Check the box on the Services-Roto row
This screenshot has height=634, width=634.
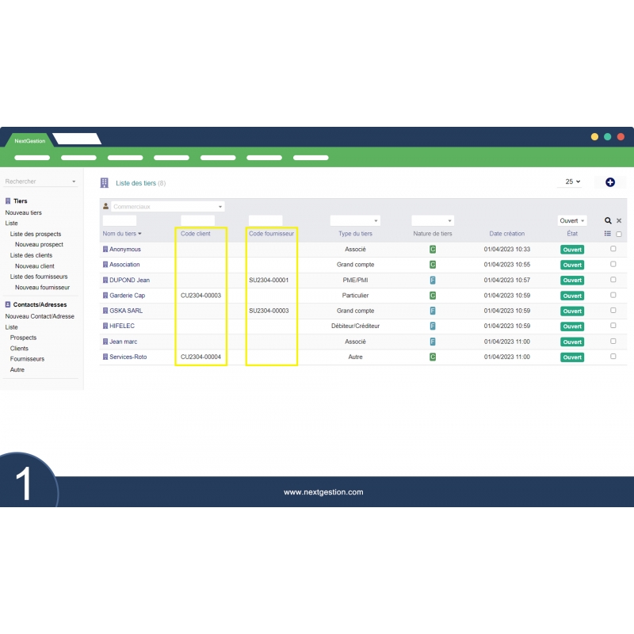(x=613, y=357)
